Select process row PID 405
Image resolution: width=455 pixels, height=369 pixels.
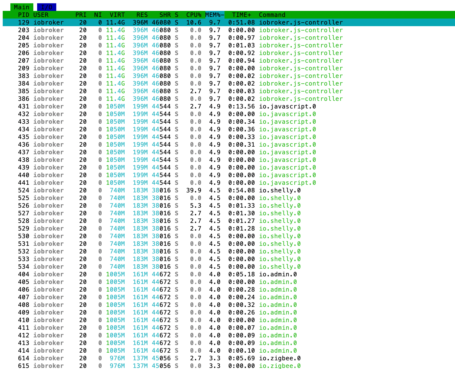(229, 282)
